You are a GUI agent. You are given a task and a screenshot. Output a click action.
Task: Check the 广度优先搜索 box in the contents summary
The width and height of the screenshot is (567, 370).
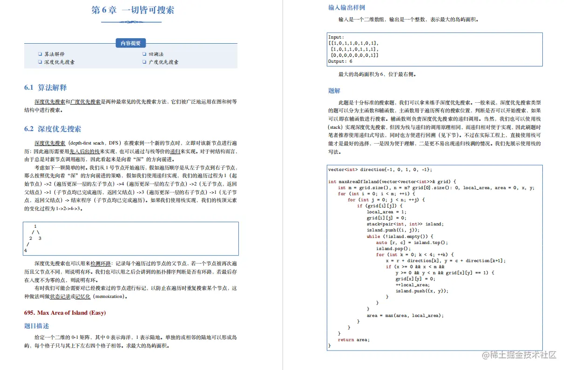click(x=145, y=61)
